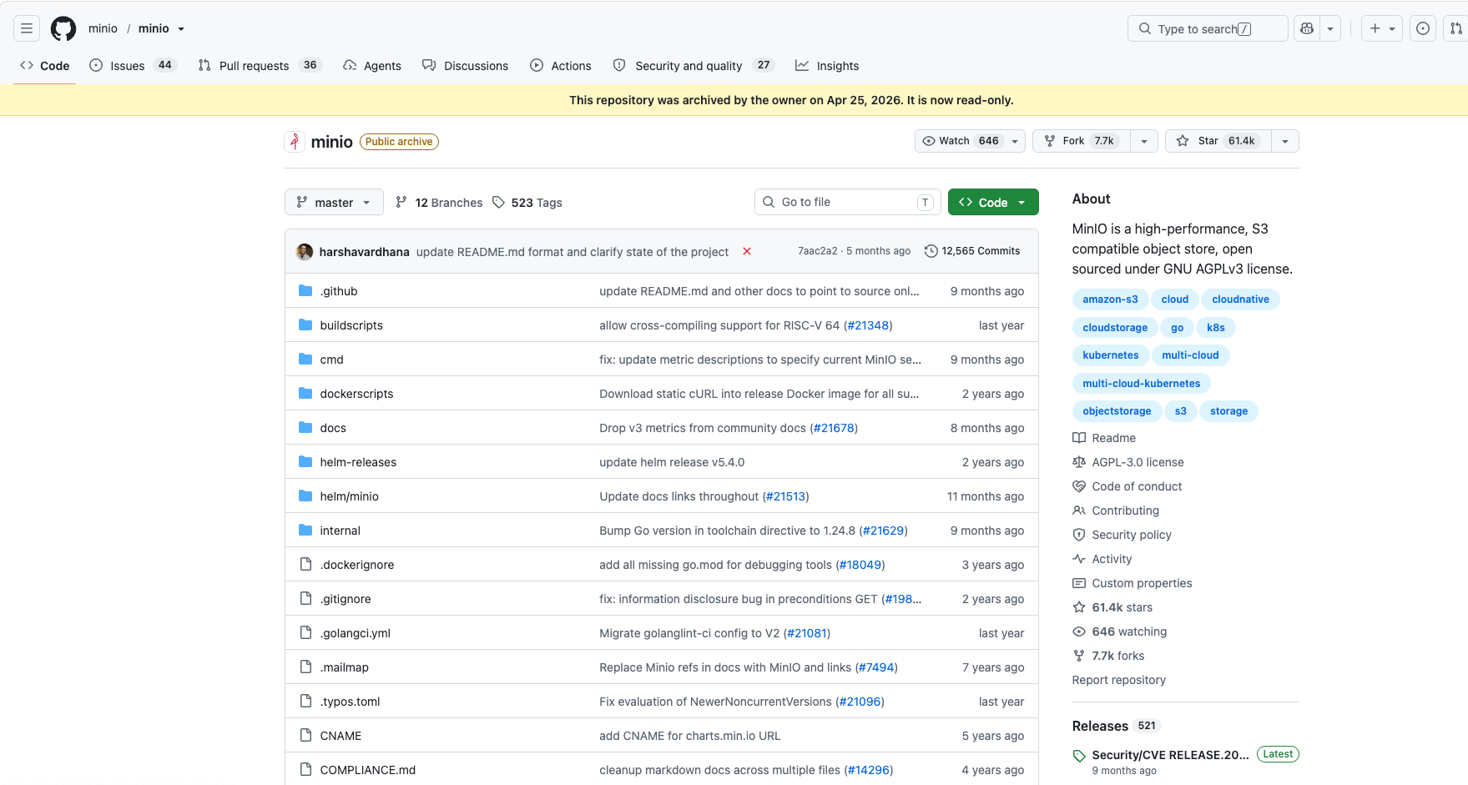Open the Releases section heading link
The height and width of the screenshot is (785, 1468).
(x=1100, y=726)
